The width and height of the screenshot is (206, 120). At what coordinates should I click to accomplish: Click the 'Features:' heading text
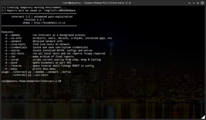pos(8,32)
